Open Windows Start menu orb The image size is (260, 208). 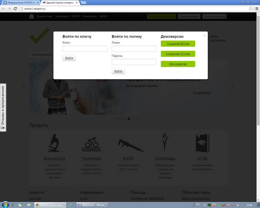coord(5,205)
